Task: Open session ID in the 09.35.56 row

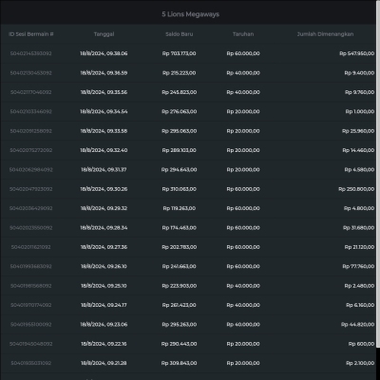Action: 31,92
